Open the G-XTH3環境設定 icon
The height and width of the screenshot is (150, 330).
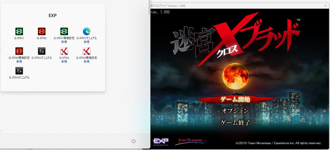point(87,51)
